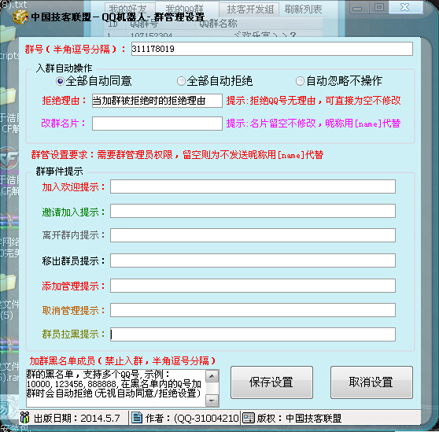The image size is (439, 432).
Task: Switch to 我的QQ群 tab in the background window
Action: [x=187, y=9]
